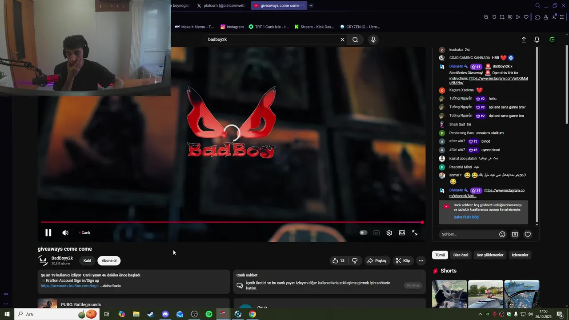Open the Make it Meme bookmark
The image size is (569, 320).
(194, 27)
